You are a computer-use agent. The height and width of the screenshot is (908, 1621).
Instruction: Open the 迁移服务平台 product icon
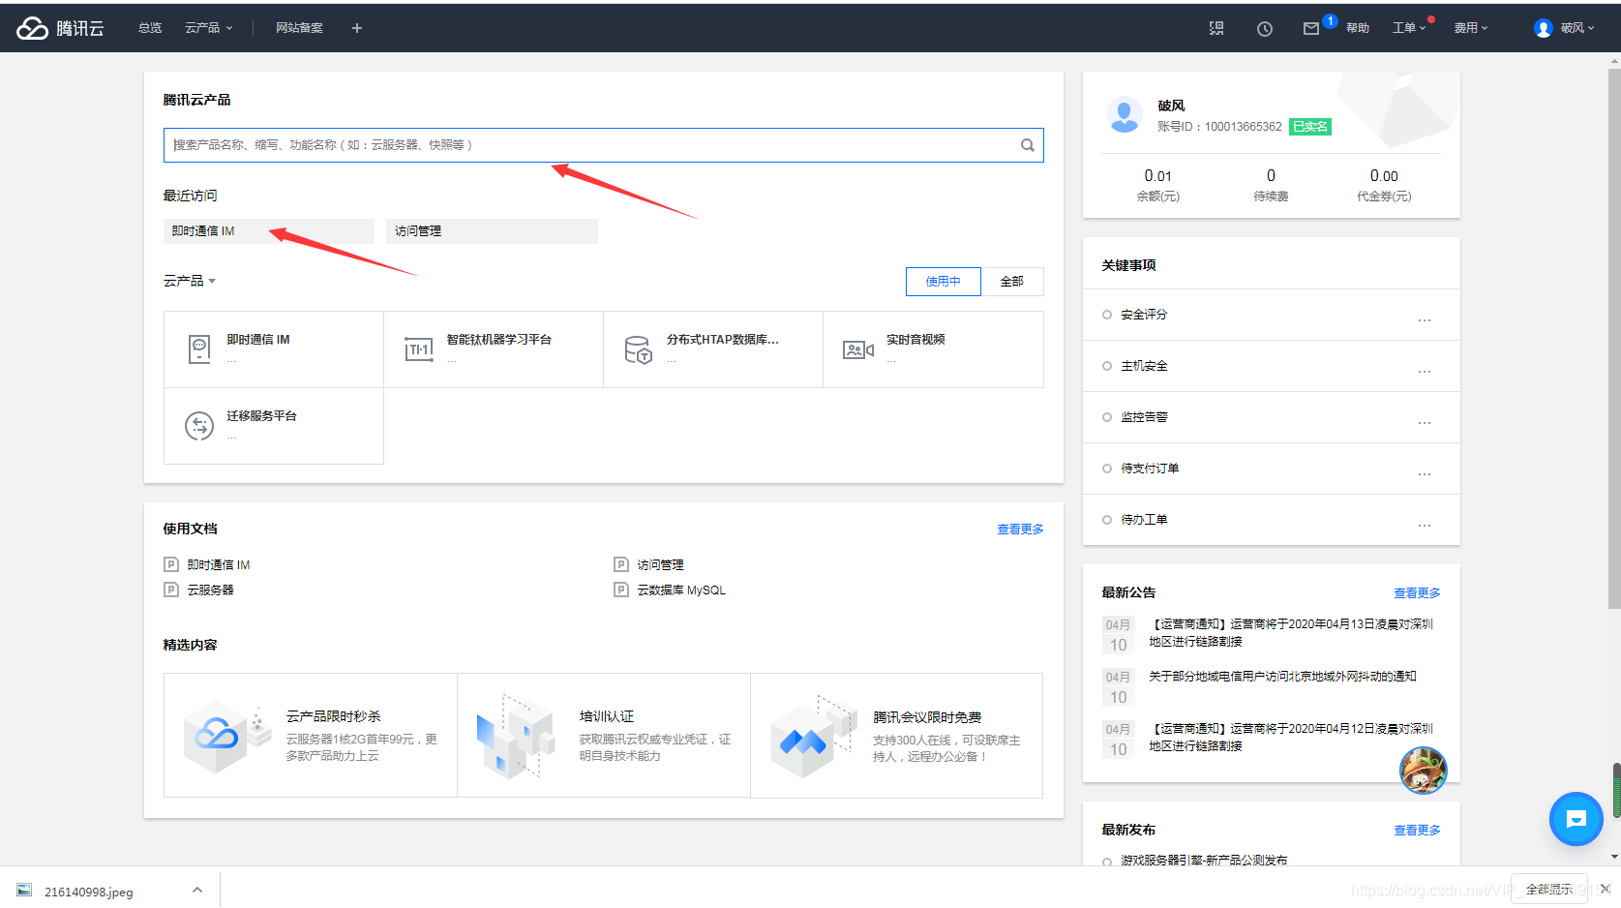pyautogui.click(x=199, y=426)
